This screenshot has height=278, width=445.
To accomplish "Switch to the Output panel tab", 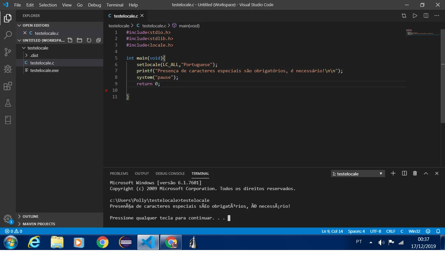I will tap(142, 174).
